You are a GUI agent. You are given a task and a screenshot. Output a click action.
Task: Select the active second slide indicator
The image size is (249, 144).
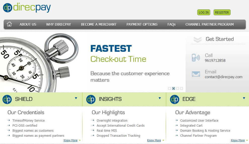point(174,88)
